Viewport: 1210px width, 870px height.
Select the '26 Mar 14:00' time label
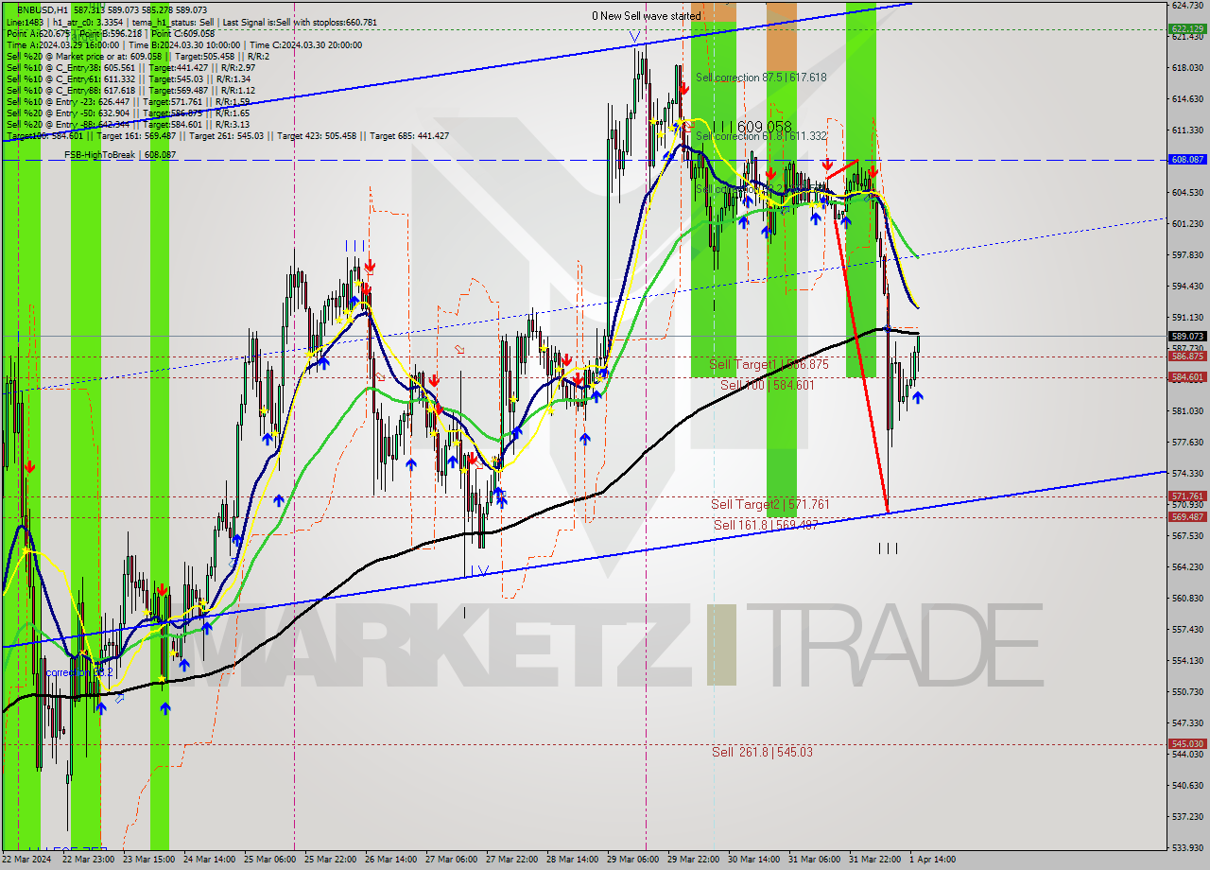(390, 860)
